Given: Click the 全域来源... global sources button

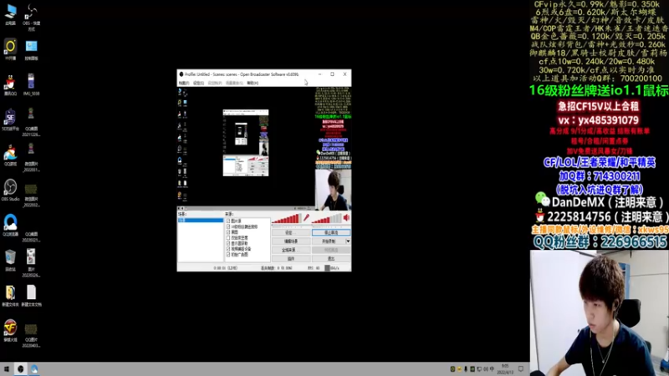Looking at the screenshot, I should (291, 250).
